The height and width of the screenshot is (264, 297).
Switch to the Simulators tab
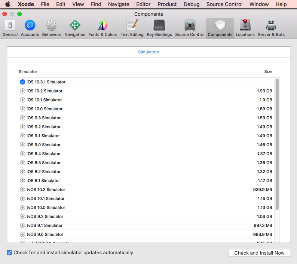[148, 52]
